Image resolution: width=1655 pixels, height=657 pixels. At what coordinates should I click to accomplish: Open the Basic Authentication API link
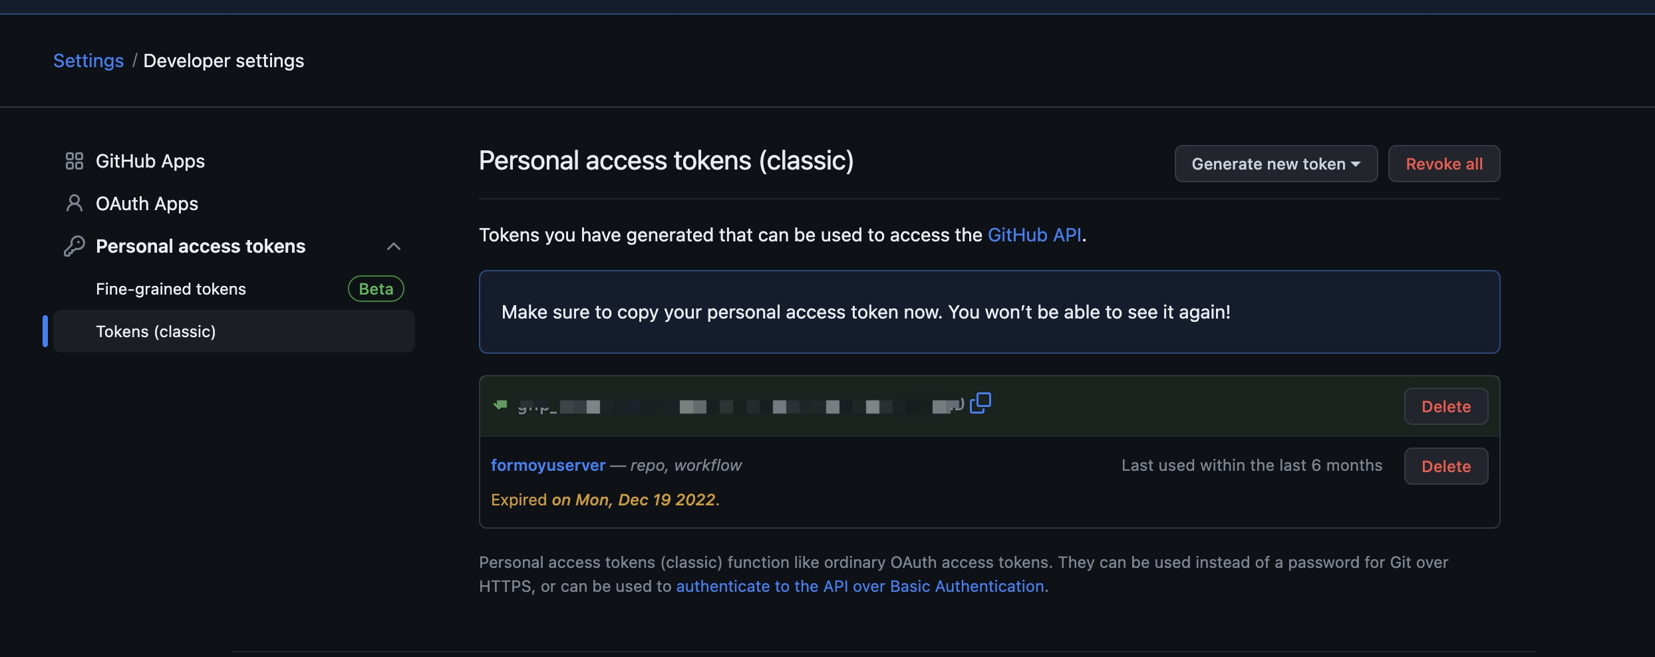[859, 586]
